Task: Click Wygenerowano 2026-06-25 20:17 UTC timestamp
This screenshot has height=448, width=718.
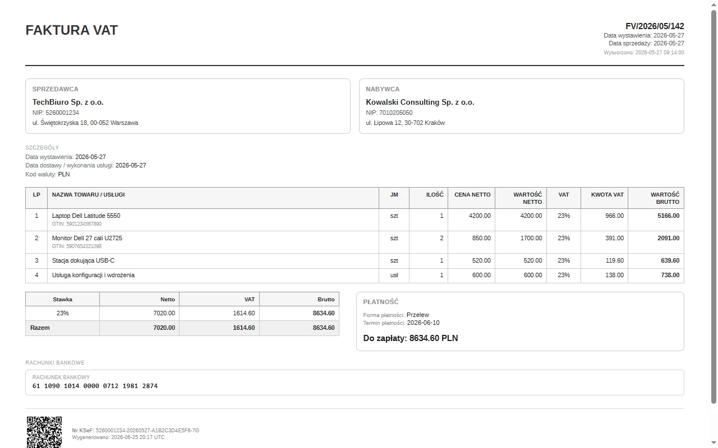Action: point(118,437)
